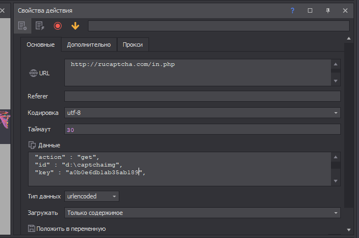Click the copy icon next to Данные
Screen dimensions: 359x238
click(31, 145)
